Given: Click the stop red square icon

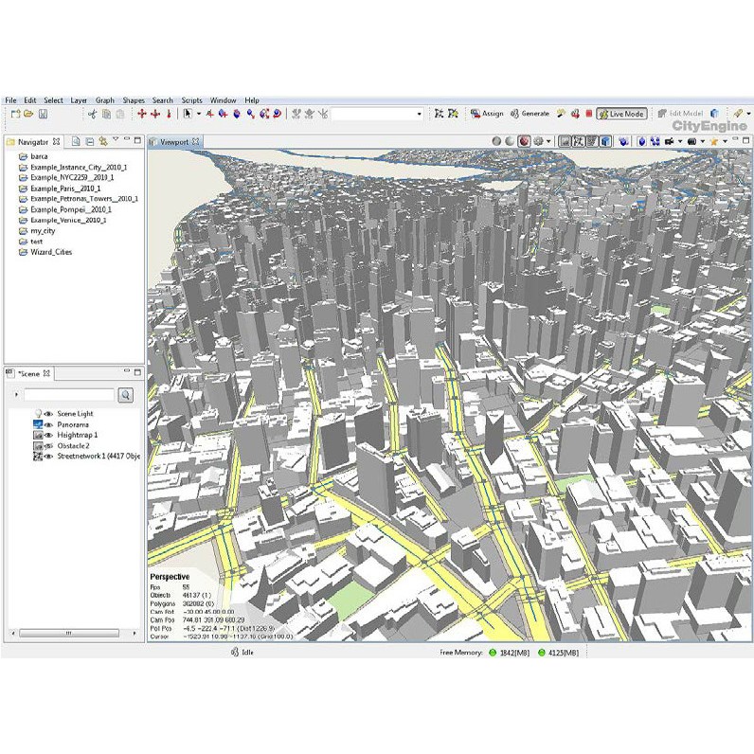Looking at the screenshot, I should point(588,114).
